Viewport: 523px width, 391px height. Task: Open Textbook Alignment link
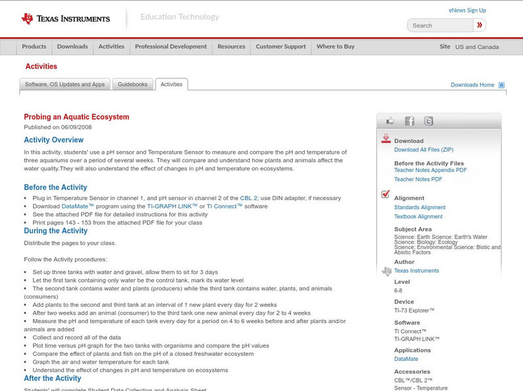(418, 217)
